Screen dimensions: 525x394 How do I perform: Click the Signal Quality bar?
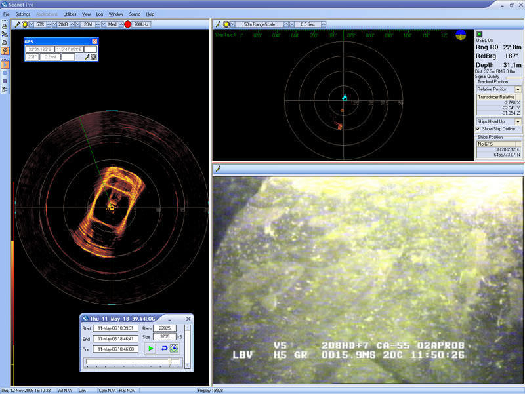pos(514,78)
